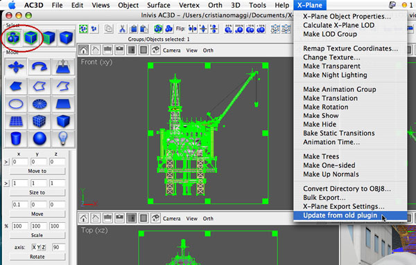The width and height of the screenshot is (416, 265).
Task: Select Surface selection mode icon
Action: [x=49, y=38]
